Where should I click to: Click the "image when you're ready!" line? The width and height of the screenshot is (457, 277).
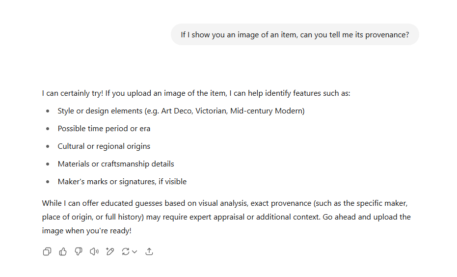pyautogui.click(x=87, y=230)
